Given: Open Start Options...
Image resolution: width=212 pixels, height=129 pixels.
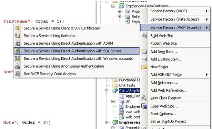Looking at the screenshot, I should click(175, 114).
